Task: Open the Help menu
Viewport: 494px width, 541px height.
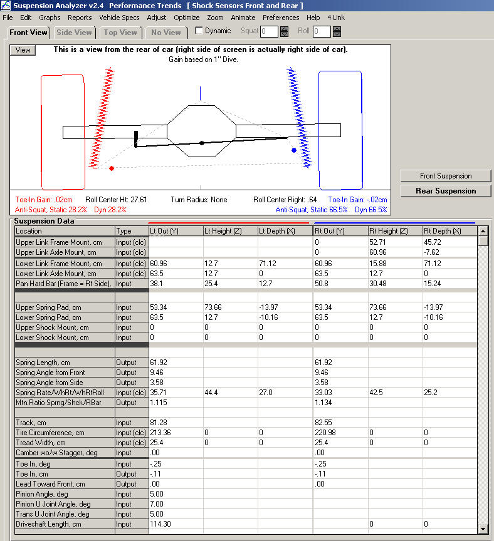Action: point(313,18)
